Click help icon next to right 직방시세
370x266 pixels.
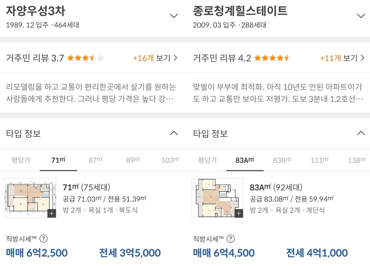[231, 238]
